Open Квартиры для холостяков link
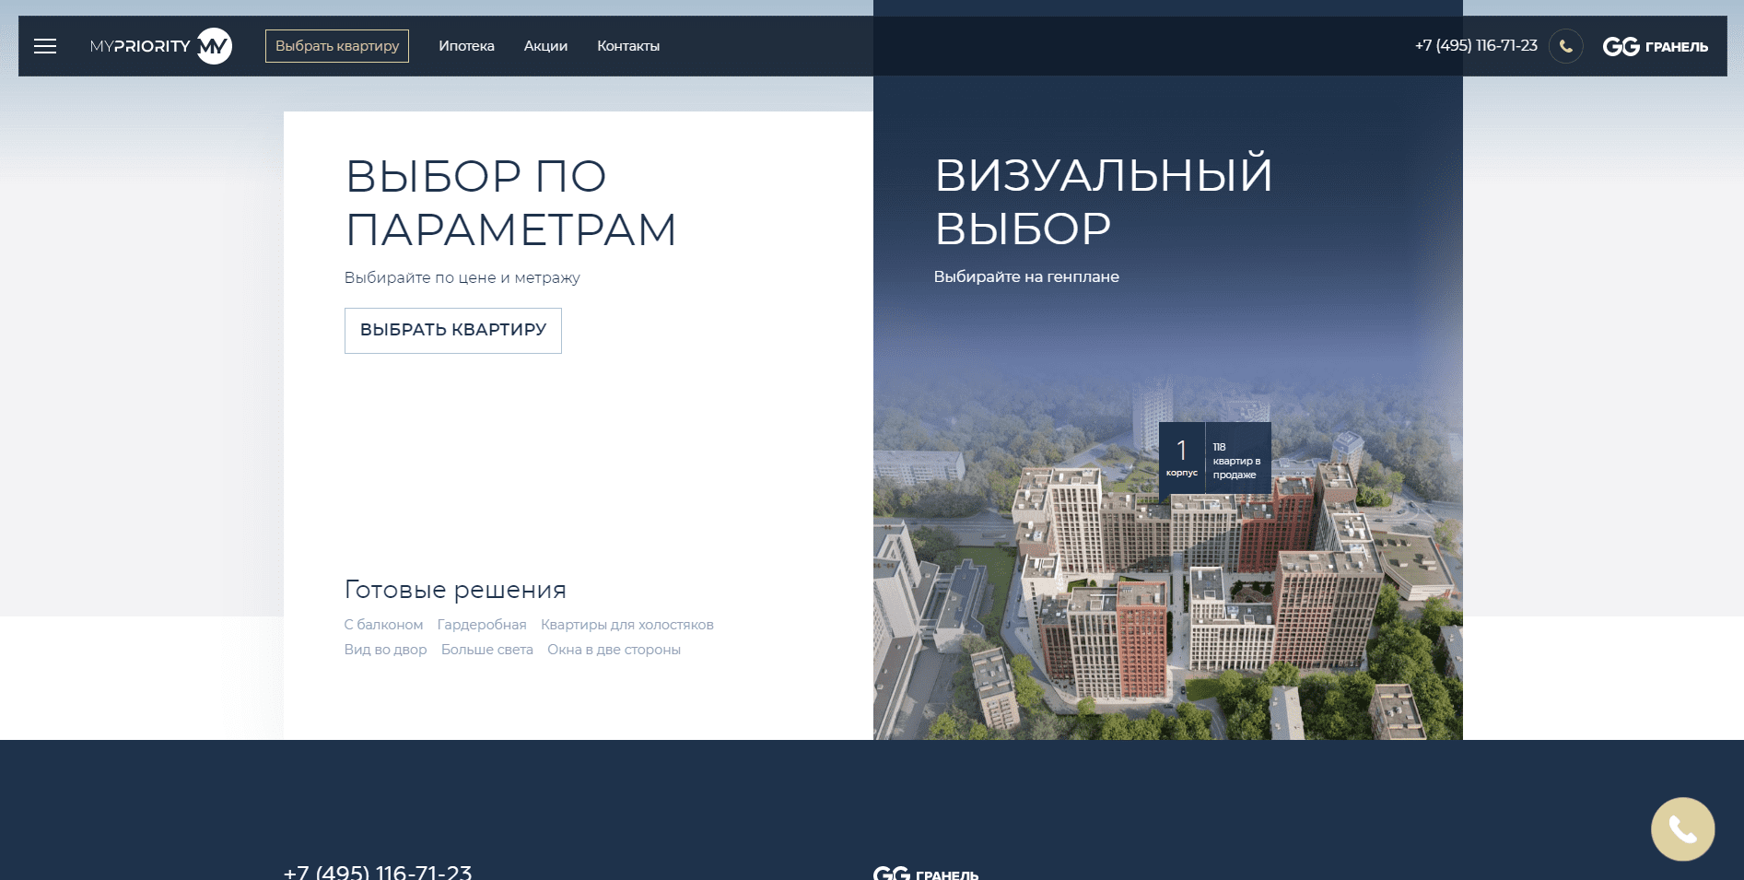The width and height of the screenshot is (1744, 880). click(626, 625)
